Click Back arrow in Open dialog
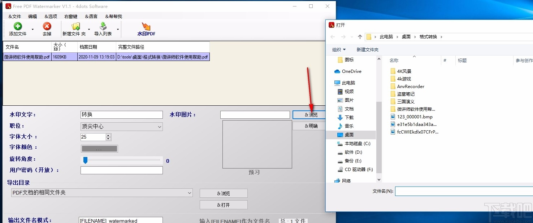The width and height of the screenshot is (533, 223). [333, 37]
